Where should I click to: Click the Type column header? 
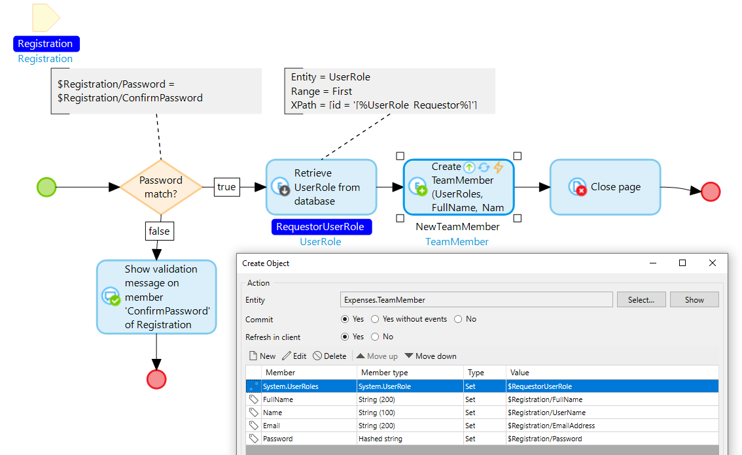[x=485, y=373]
